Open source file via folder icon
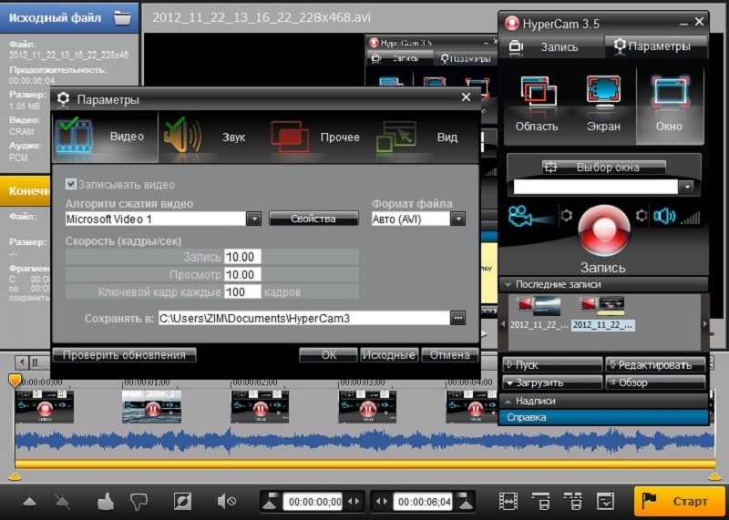 pos(123,17)
